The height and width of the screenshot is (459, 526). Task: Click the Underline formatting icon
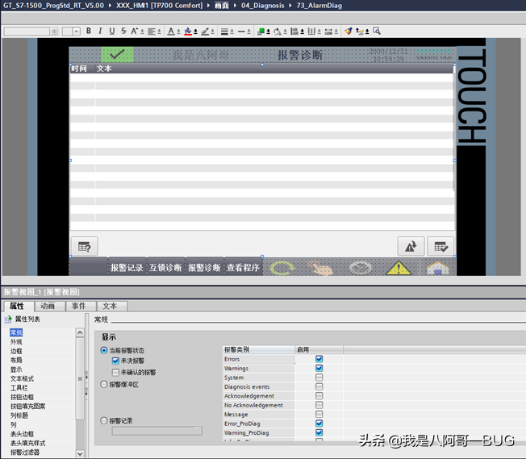coord(111,31)
